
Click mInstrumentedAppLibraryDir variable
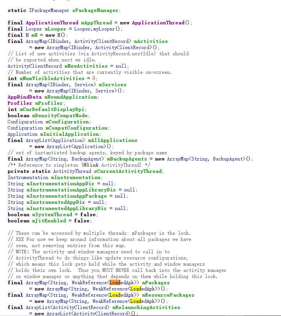pos(66,208)
